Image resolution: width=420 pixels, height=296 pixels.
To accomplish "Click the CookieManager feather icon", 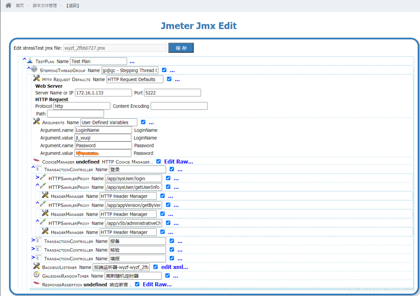I will point(37,160).
